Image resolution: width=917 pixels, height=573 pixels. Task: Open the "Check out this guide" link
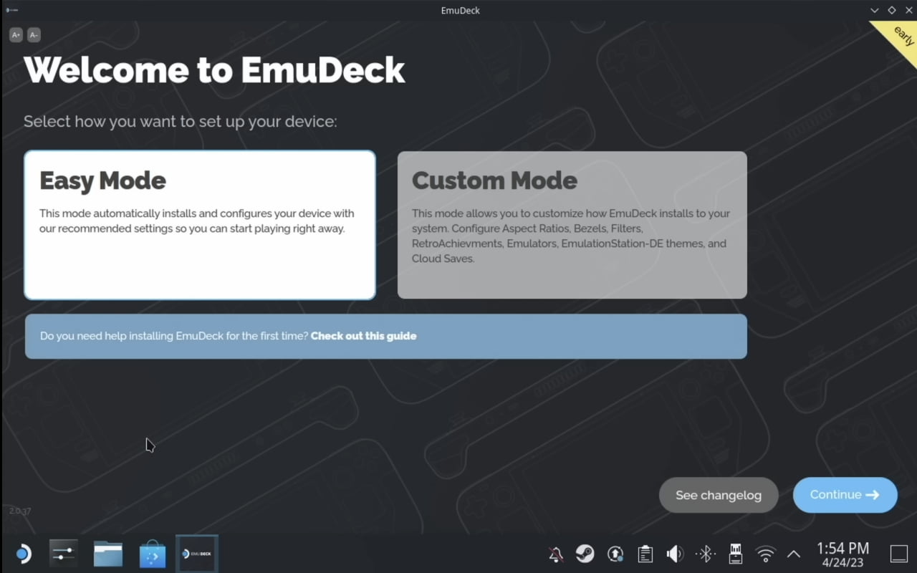tap(363, 336)
